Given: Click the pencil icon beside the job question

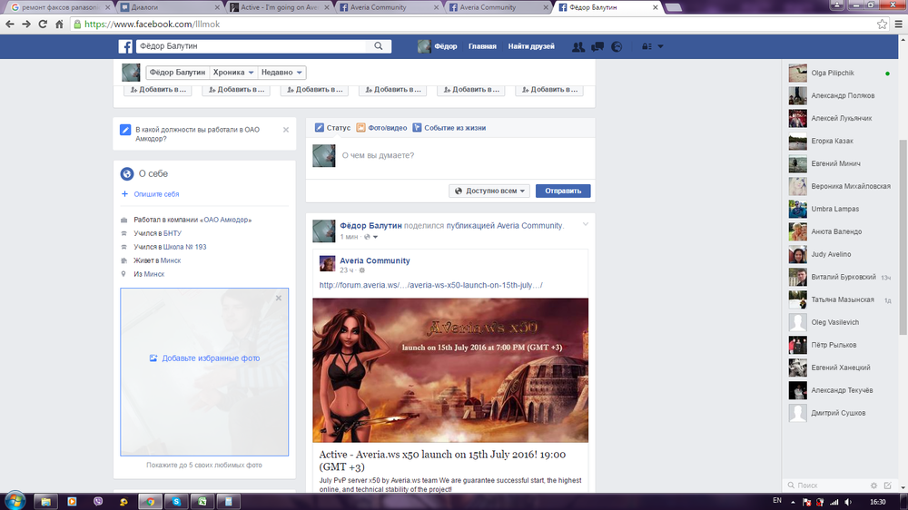Looking at the screenshot, I should click(125, 130).
